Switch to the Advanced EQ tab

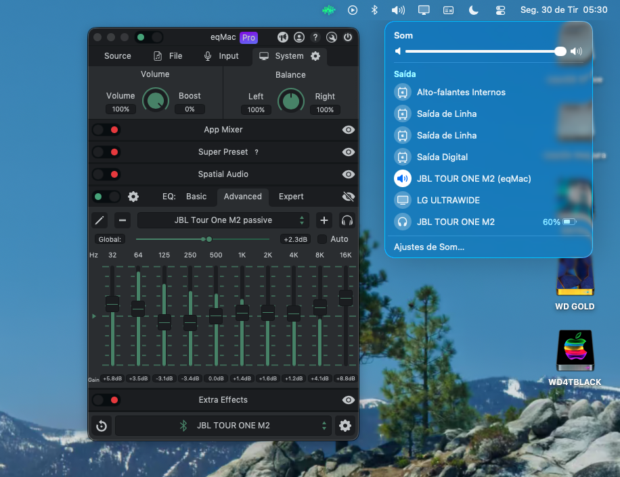(242, 197)
